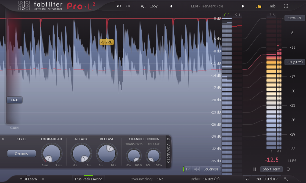The height and width of the screenshot is (183, 306).
Task: Switch to Loudness metering view
Action: 211,169
